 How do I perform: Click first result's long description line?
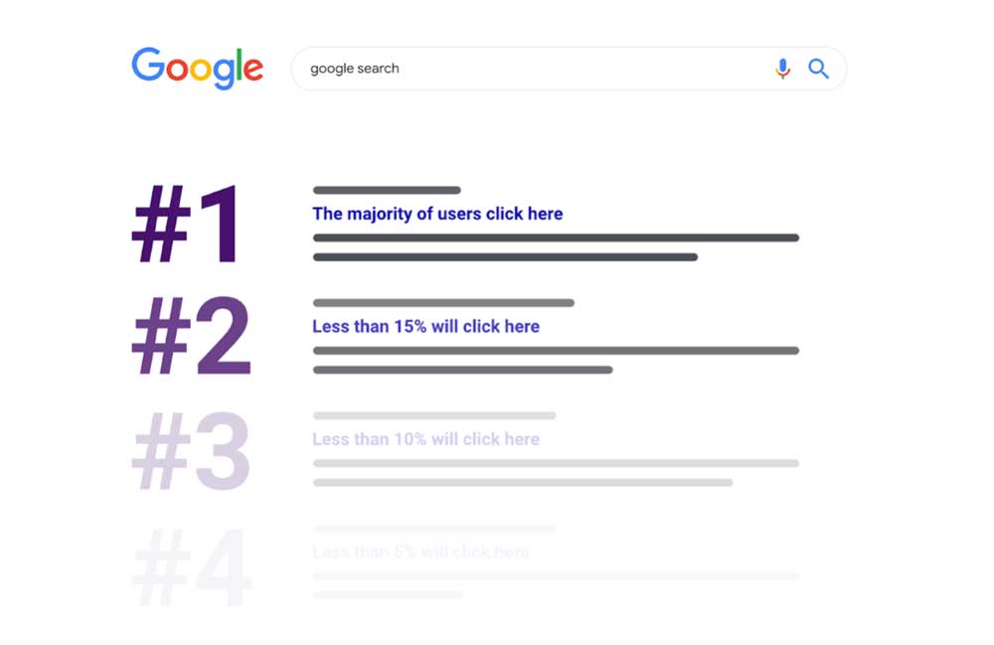(556, 238)
